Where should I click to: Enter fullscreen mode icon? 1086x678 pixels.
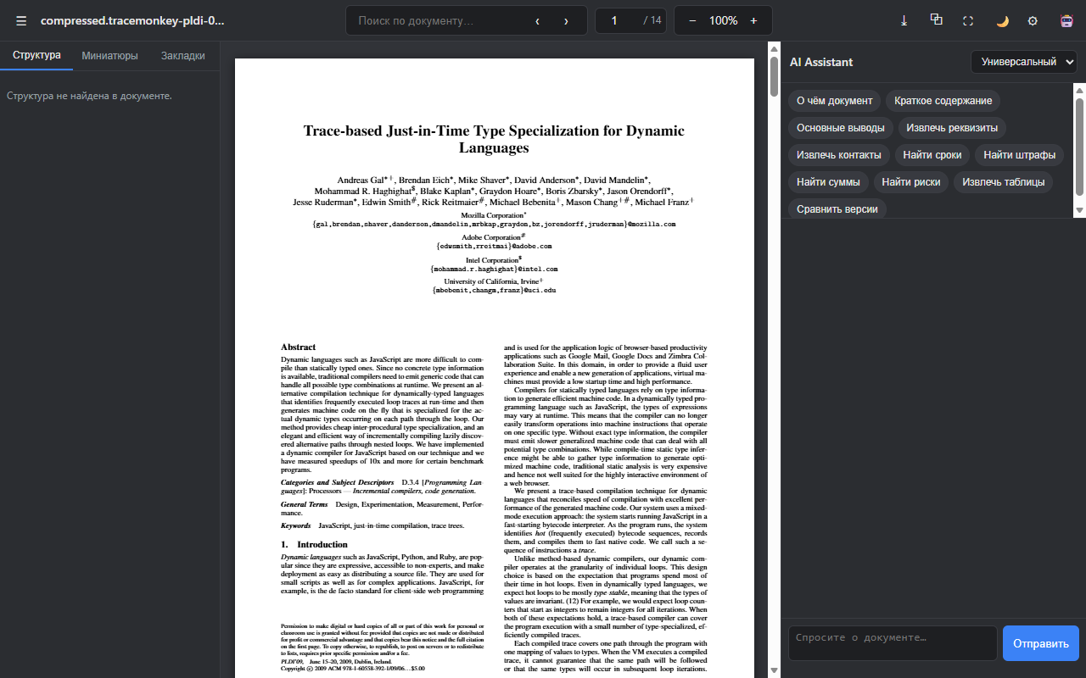point(968,20)
